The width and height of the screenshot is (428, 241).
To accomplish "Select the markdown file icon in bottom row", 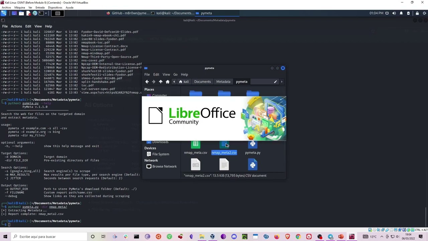I will (196, 165).
